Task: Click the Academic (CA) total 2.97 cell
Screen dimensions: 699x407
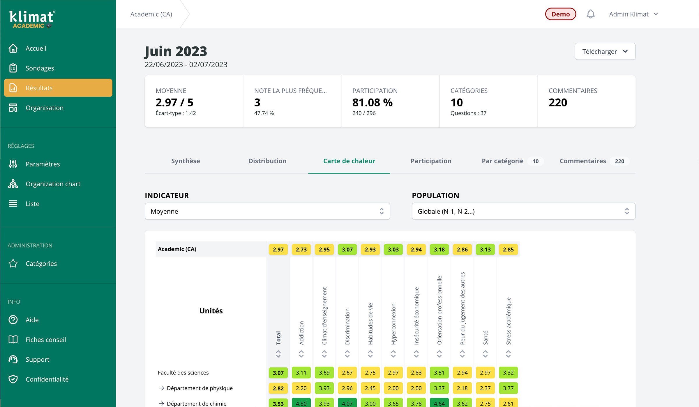Action: point(278,249)
